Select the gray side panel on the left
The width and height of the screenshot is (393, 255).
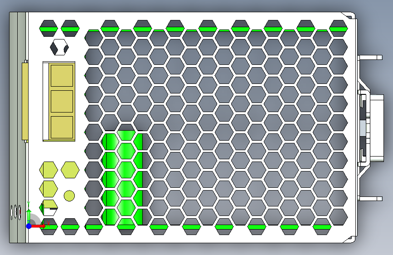17,127
